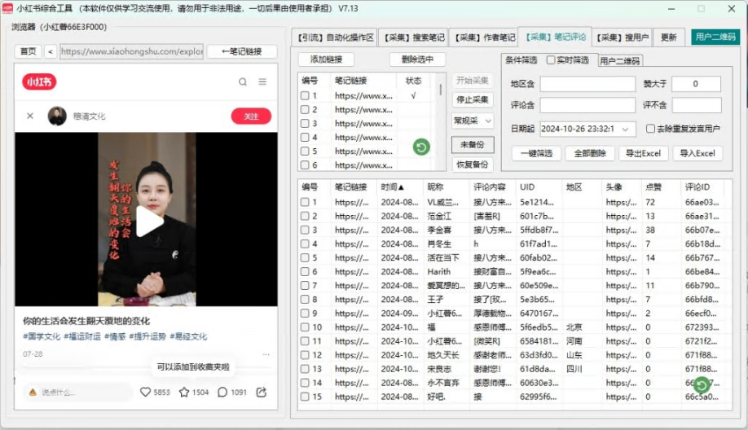This screenshot has height=430, width=748.
Task: Open the 更新 tab
Action: (x=669, y=37)
